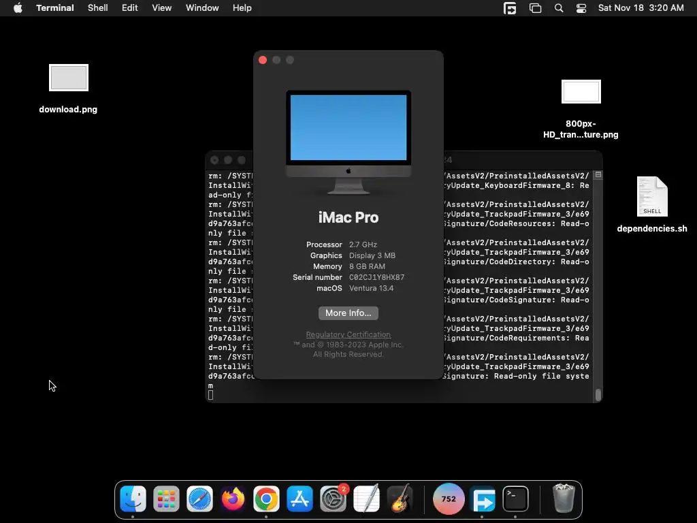Open Launchpad from the Dock
This screenshot has width=697, height=523.
point(166,499)
